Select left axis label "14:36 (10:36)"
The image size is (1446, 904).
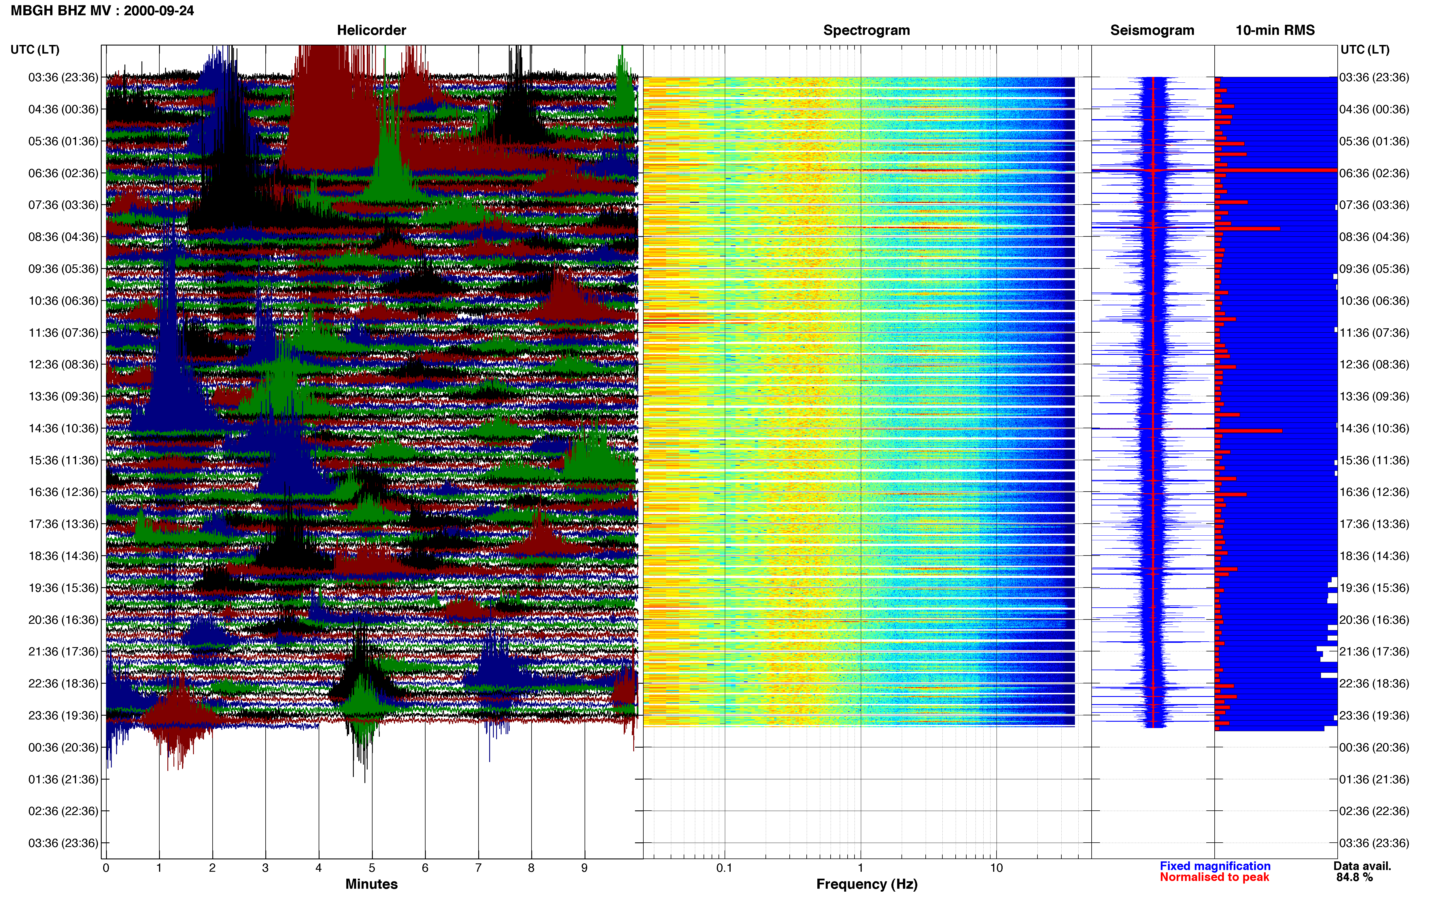coord(63,429)
